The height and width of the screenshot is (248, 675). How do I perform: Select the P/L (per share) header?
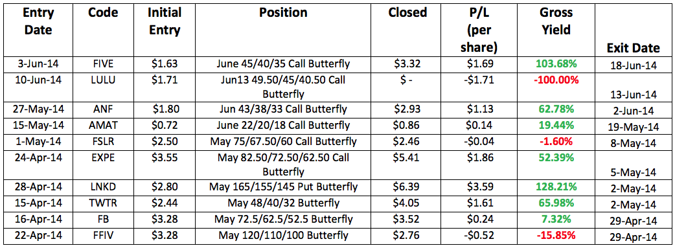coord(480,29)
